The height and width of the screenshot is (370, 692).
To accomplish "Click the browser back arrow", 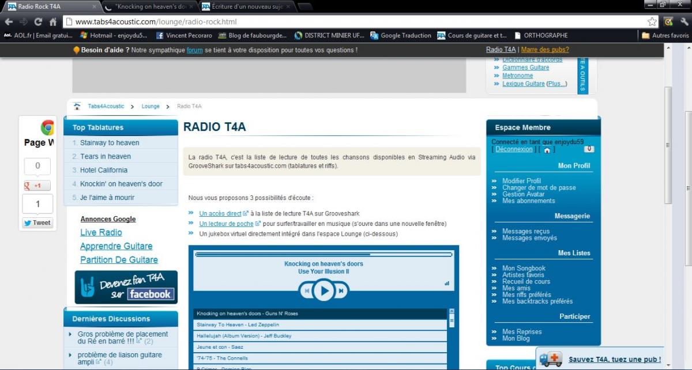I will click(9, 22).
